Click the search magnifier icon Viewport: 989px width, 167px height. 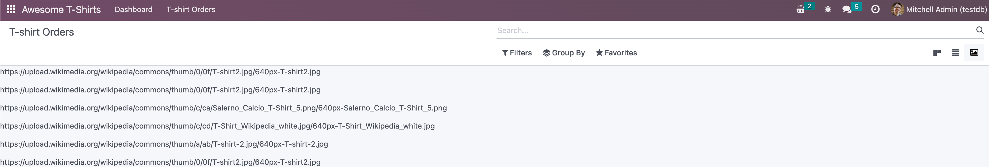coord(980,30)
